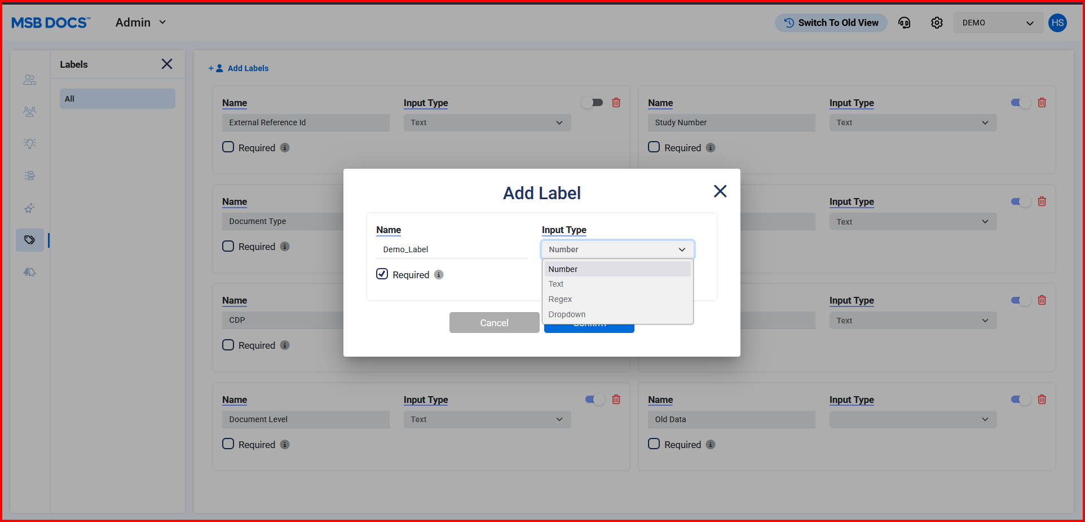
Task: Toggle the External Reference Id switch
Action: [593, 103]
